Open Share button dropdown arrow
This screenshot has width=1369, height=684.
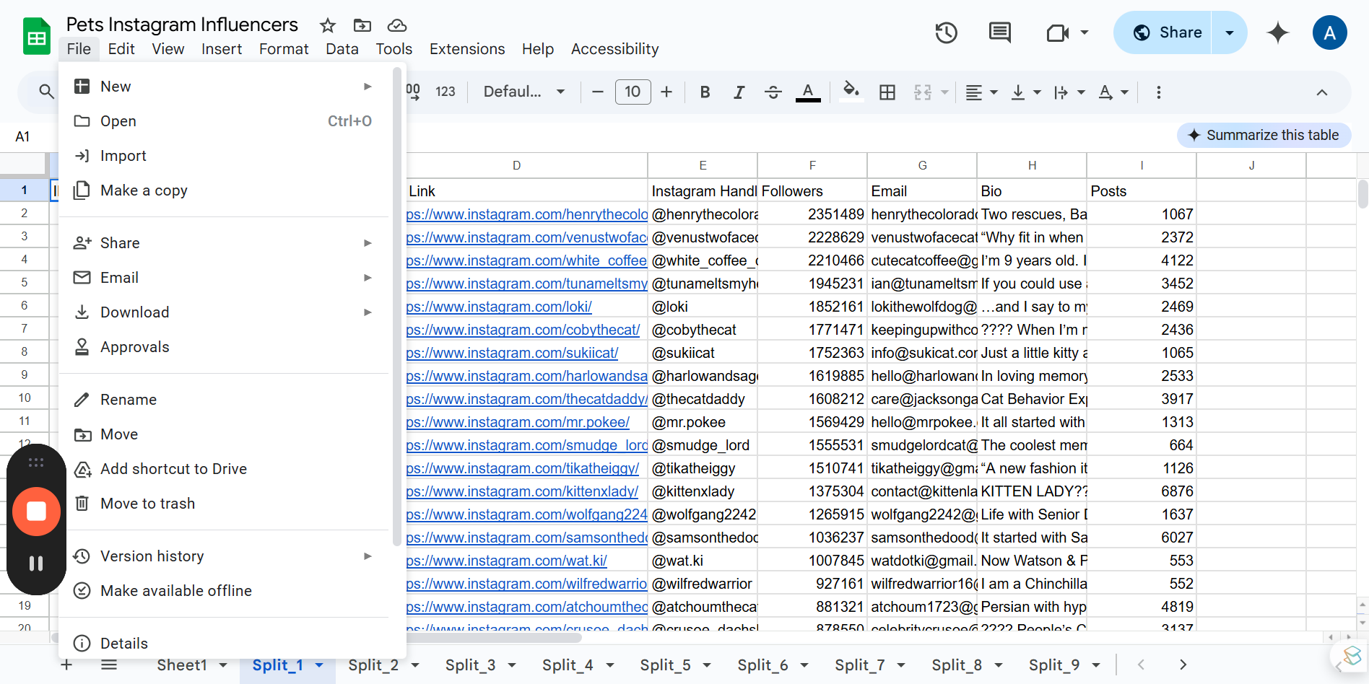(x=1230, y=32)
